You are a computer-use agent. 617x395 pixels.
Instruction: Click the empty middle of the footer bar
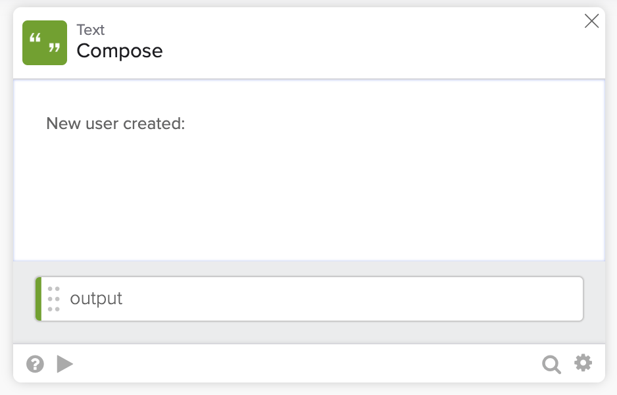coord(309,364)
